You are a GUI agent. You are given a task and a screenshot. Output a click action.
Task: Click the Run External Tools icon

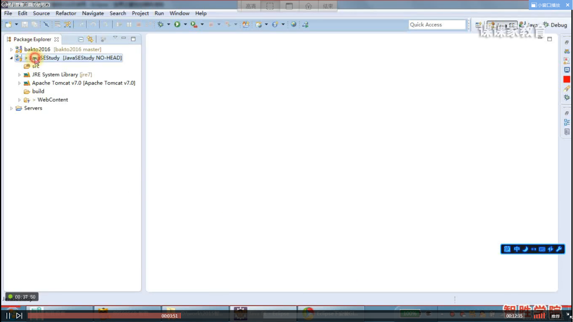pos(194,25)
